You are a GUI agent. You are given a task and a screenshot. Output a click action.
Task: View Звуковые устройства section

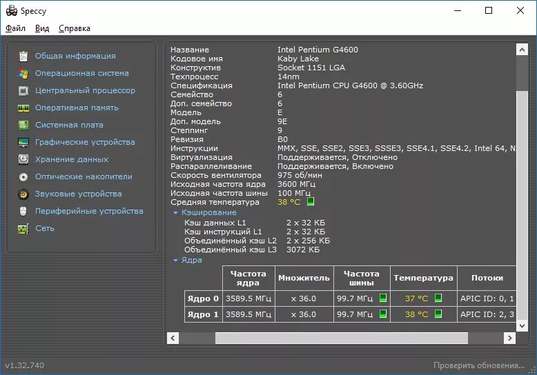79,194
